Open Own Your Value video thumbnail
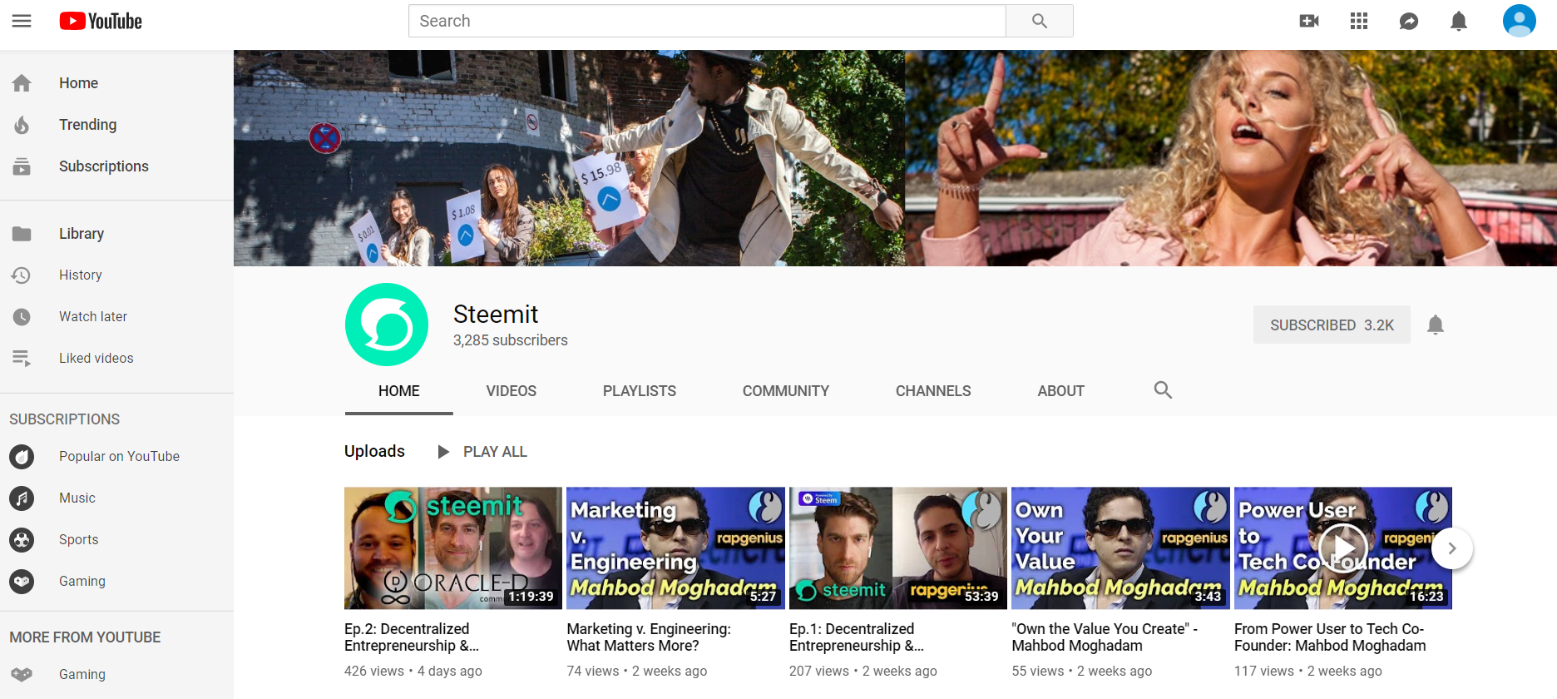This screenshot has height=699, width=1557. [x=1120, y=548]
